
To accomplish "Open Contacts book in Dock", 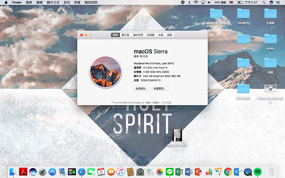I will point(130,172).
